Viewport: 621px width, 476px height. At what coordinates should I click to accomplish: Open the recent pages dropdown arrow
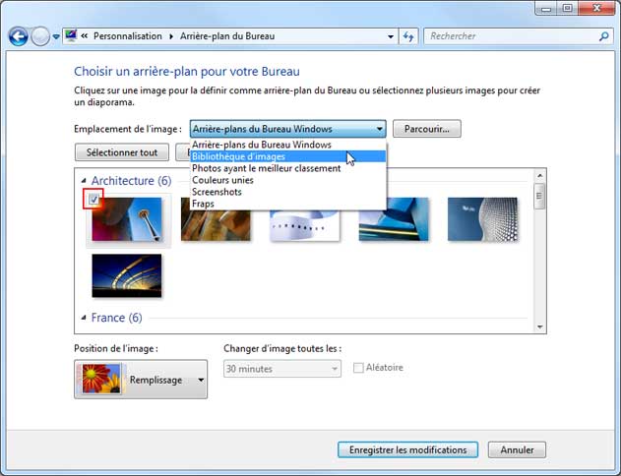[x=56, y=36]
